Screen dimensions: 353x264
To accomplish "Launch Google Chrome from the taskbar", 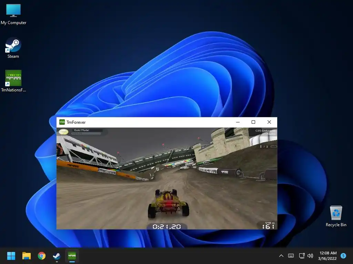I will 42,256.
